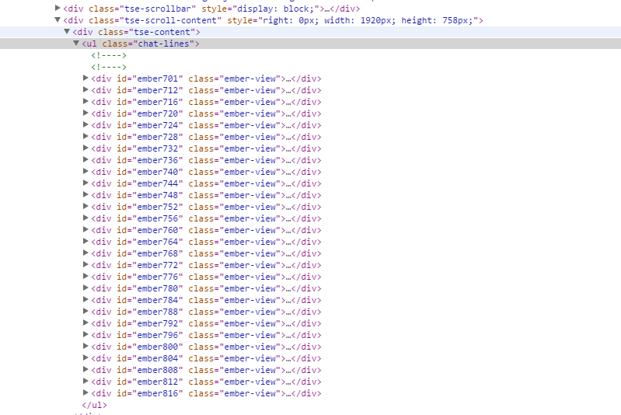Expand the ember728 div node

(x=85, y=136)
